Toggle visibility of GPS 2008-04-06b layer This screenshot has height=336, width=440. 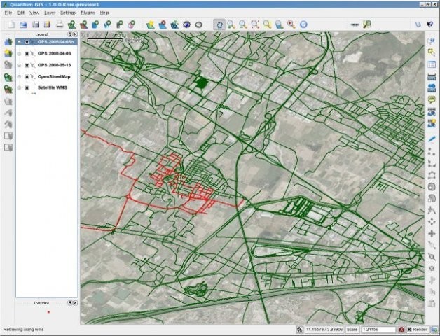pos(27,42)
